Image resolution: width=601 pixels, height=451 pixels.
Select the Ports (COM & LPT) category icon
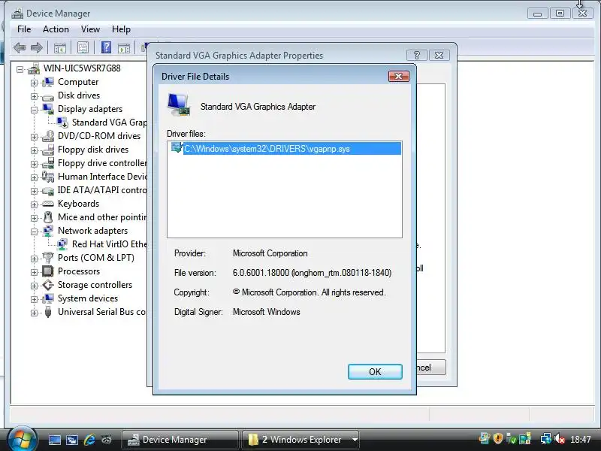(x=48, y=258)
